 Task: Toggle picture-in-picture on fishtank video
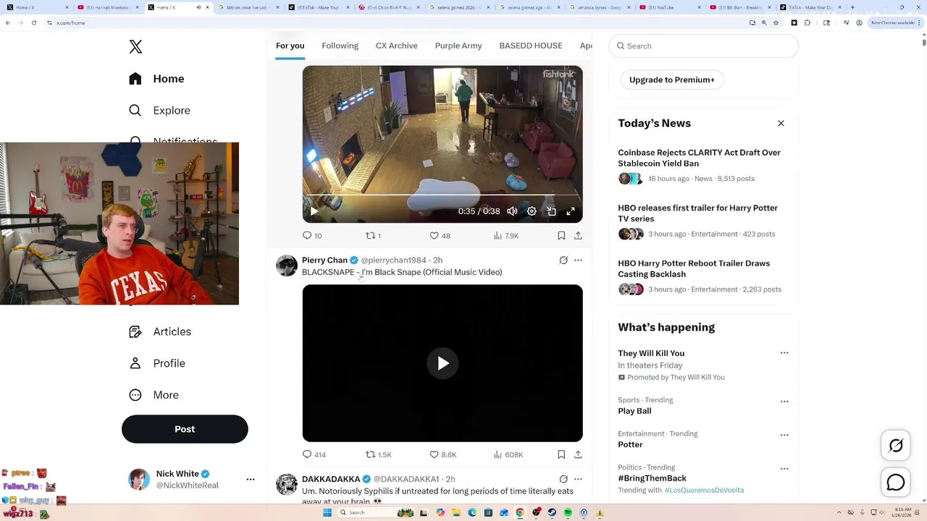point(551,211)
